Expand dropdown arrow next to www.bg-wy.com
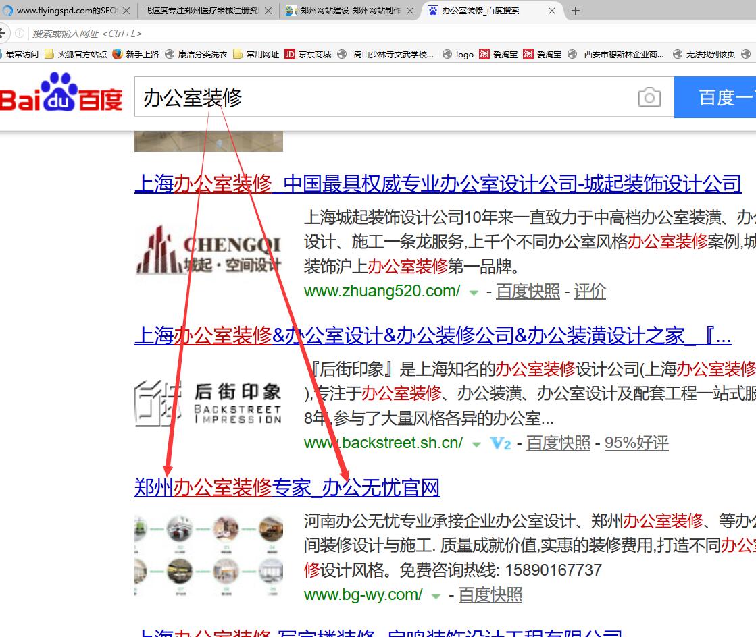Screen dimensions: 756x637 pos(436,597)
